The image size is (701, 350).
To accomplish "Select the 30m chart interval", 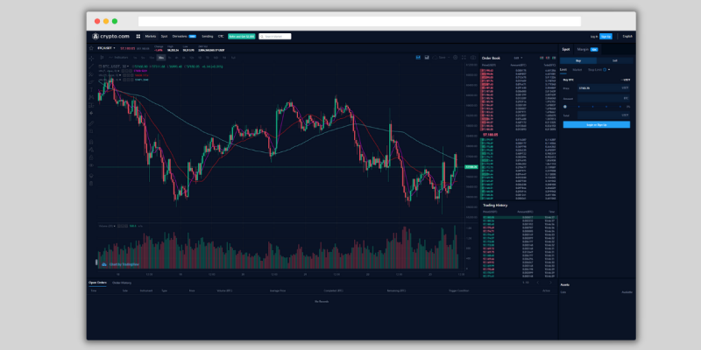I will tap(161, 58).
